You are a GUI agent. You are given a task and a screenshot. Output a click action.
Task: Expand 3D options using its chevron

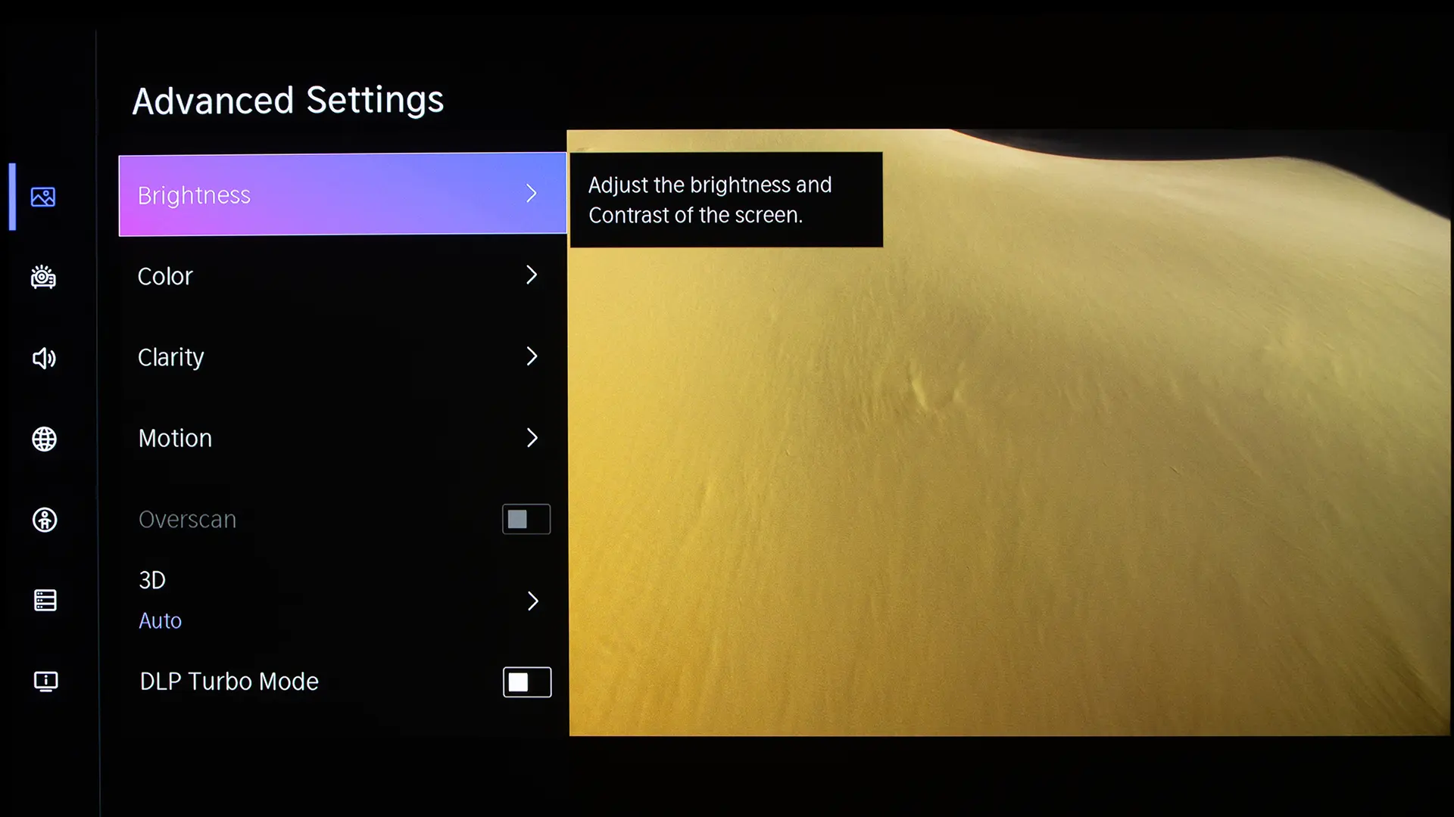(533, 601)
